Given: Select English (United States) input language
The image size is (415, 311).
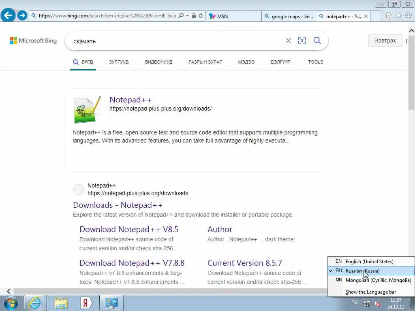Looking at the screenshot, I should coord(371,261).
